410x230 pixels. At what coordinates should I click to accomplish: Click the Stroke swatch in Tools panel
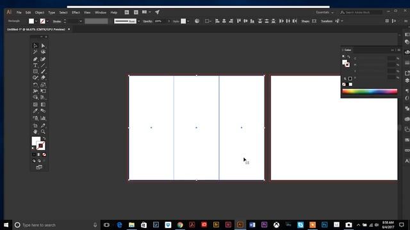point(40,146)
